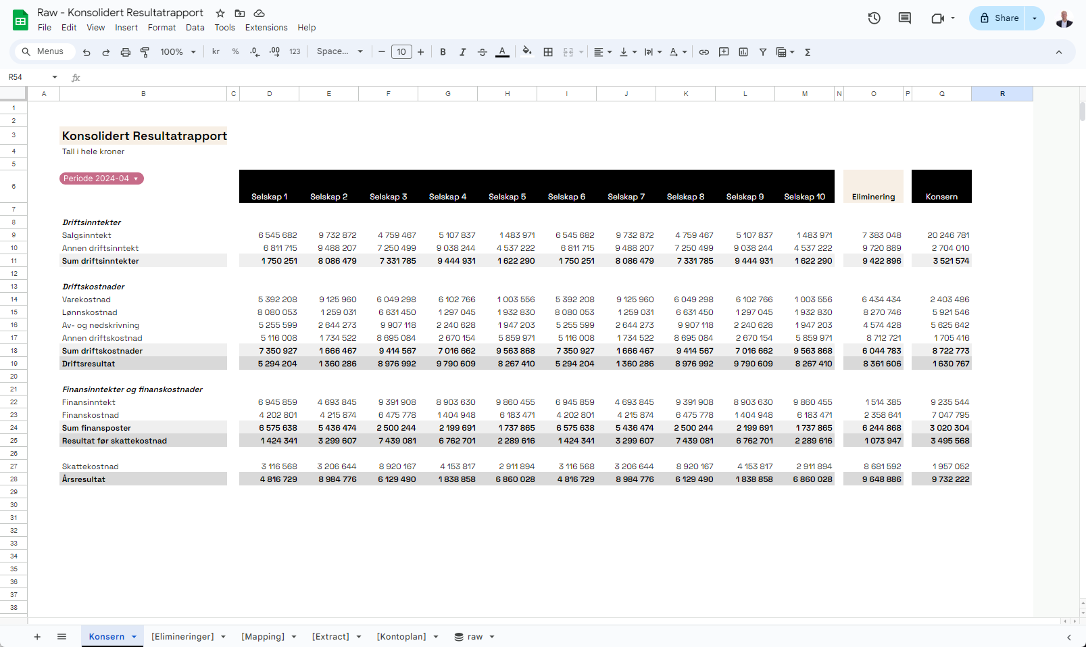Viewport: 1086px width, 647px height.
Task: Click the Move to folder icon
Action: pyautogui.click(x=240, y=13)
